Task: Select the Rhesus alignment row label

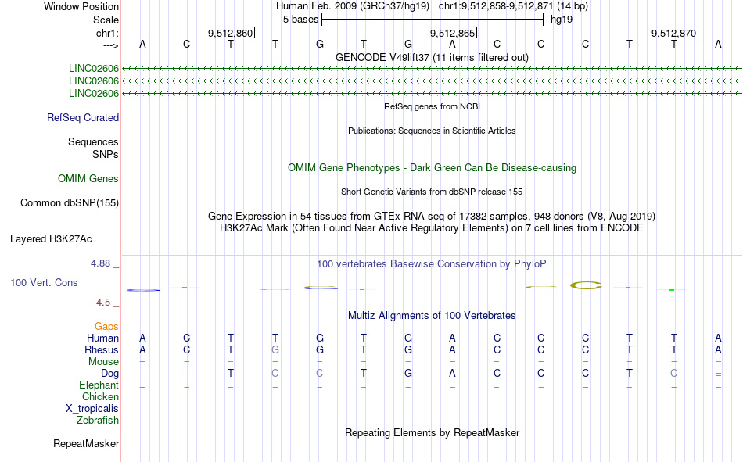Action: [x=102, y=349]
